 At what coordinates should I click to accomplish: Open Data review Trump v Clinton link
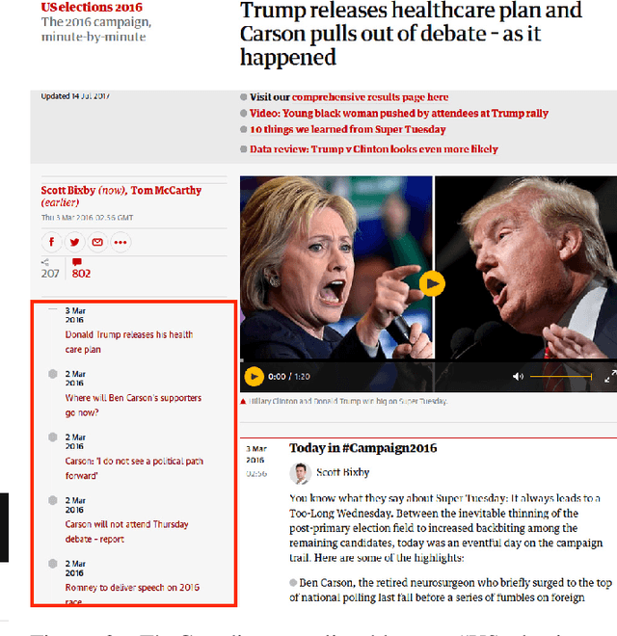pos(374,149)
